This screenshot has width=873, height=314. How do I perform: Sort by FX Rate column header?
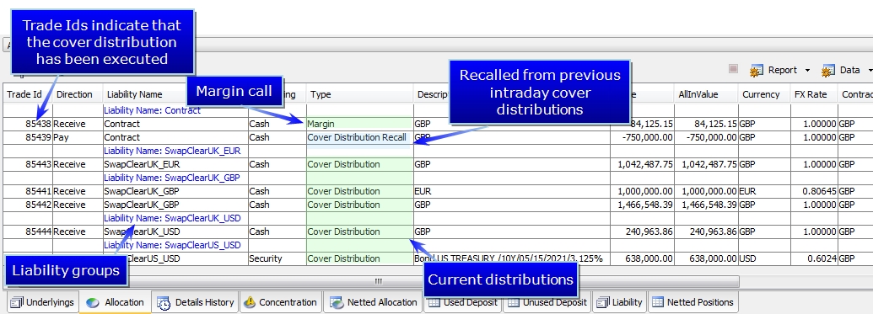tap(815, 94)
